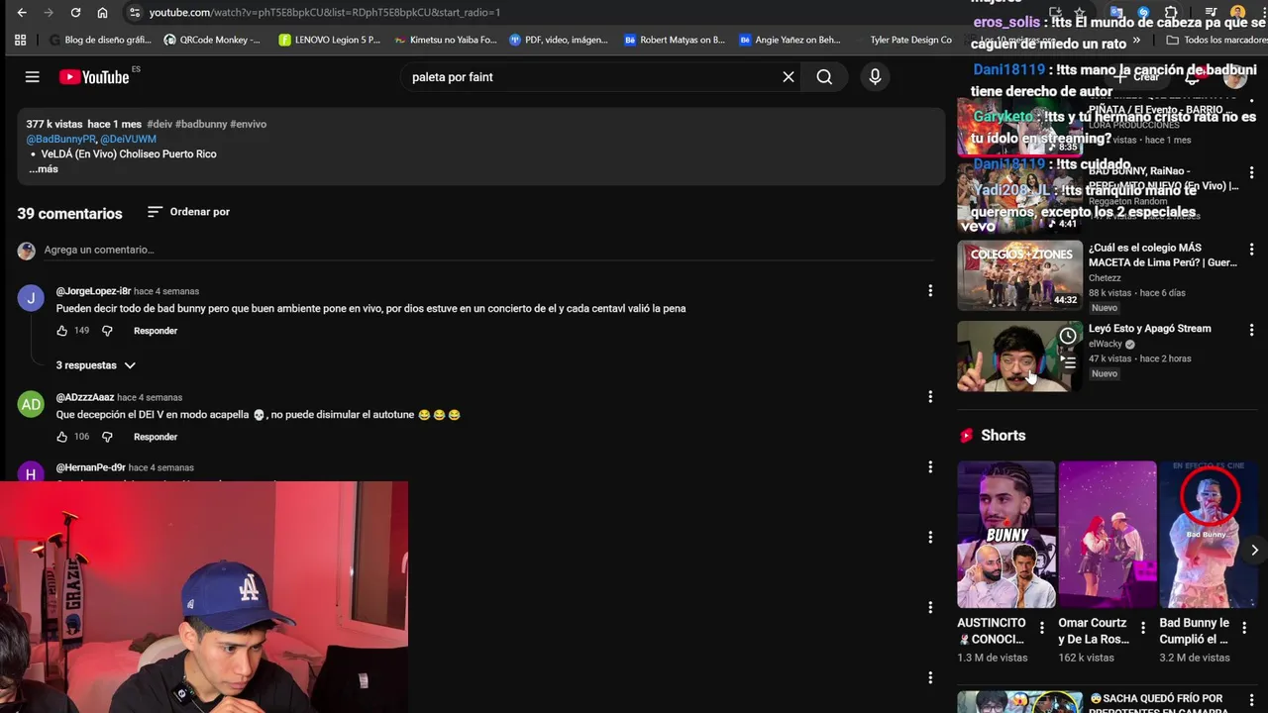Open options menu for @HernanPe-d9r comment
This screenshot has height=713, width=1268.
coord(929,466)
